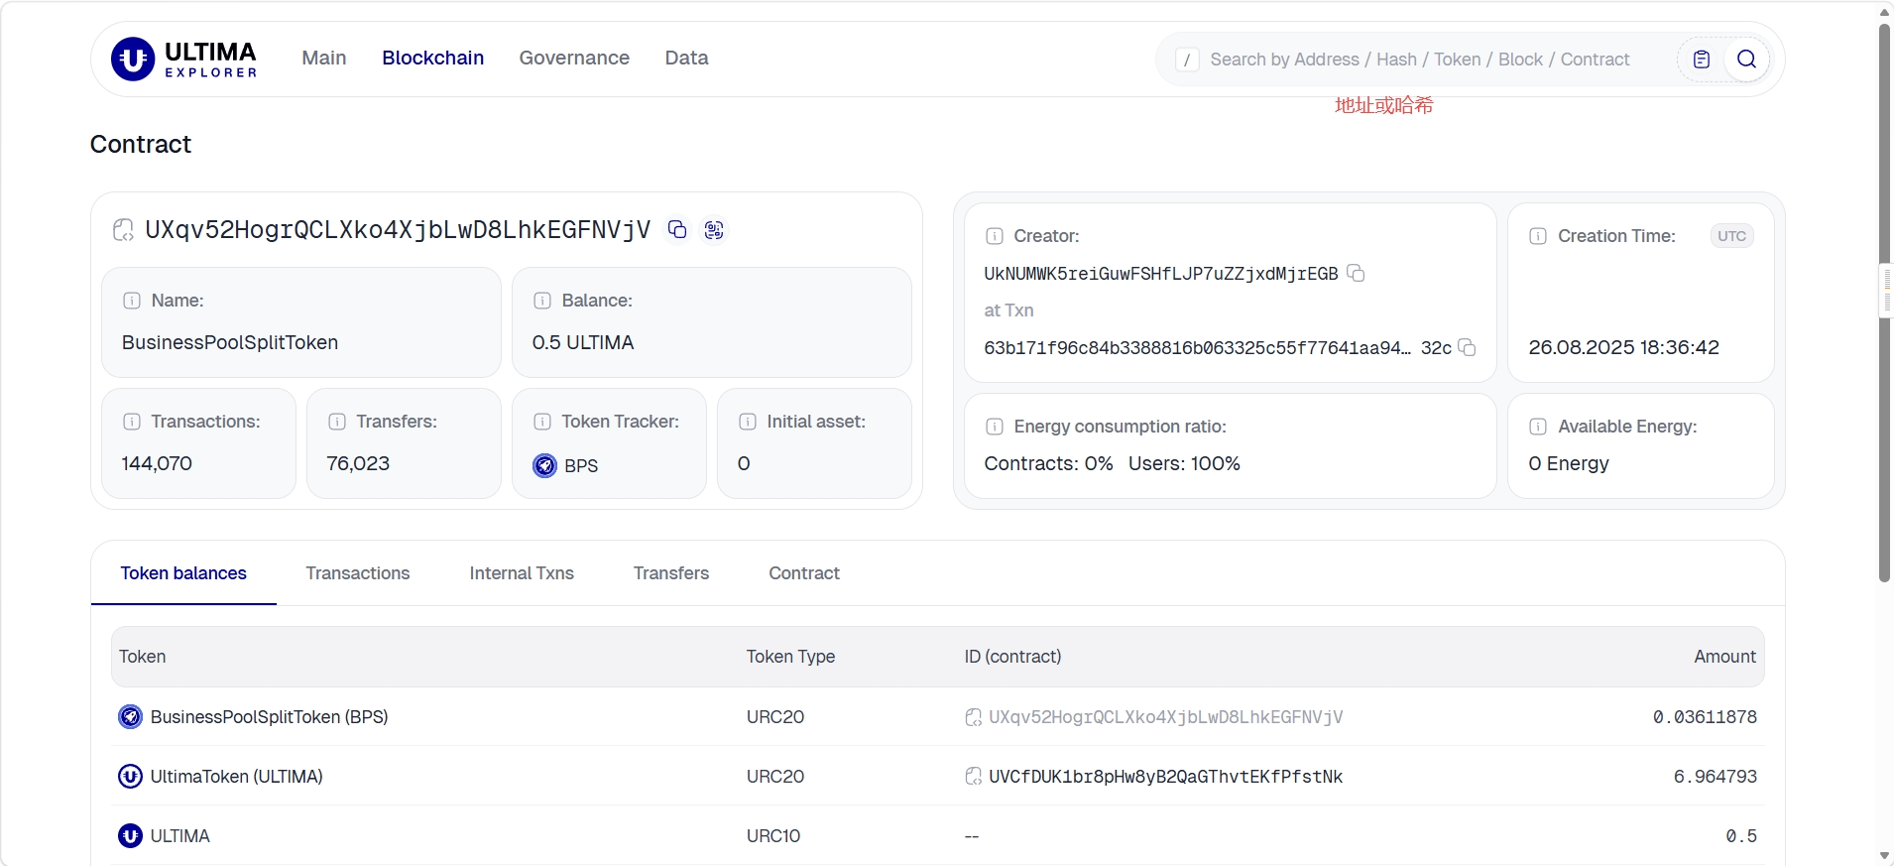
Task: Click the URC10 token type cell
Action: pos(773,836)
